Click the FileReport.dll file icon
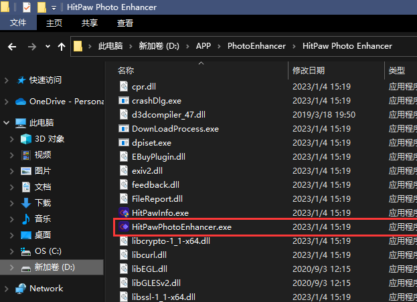The image size is (417, 302). click(x=124, y=198)
